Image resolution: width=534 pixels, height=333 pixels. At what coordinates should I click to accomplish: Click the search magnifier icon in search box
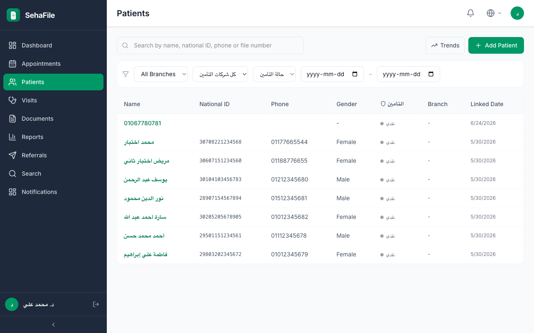click(125, 45)
